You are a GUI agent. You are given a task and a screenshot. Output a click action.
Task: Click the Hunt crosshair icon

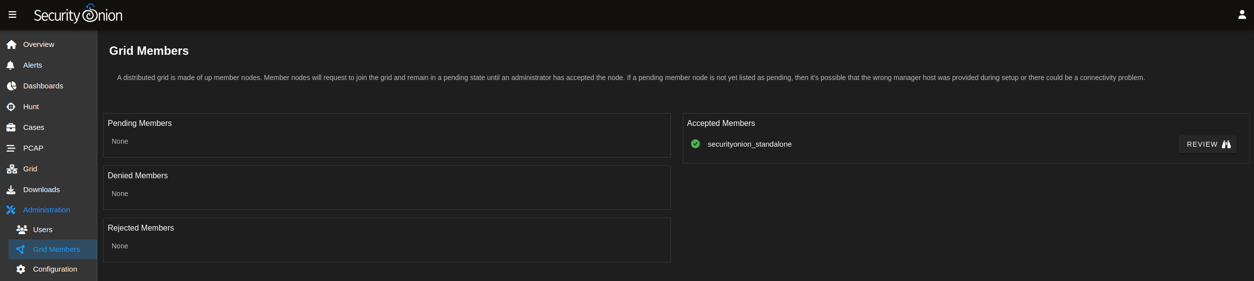11,107
